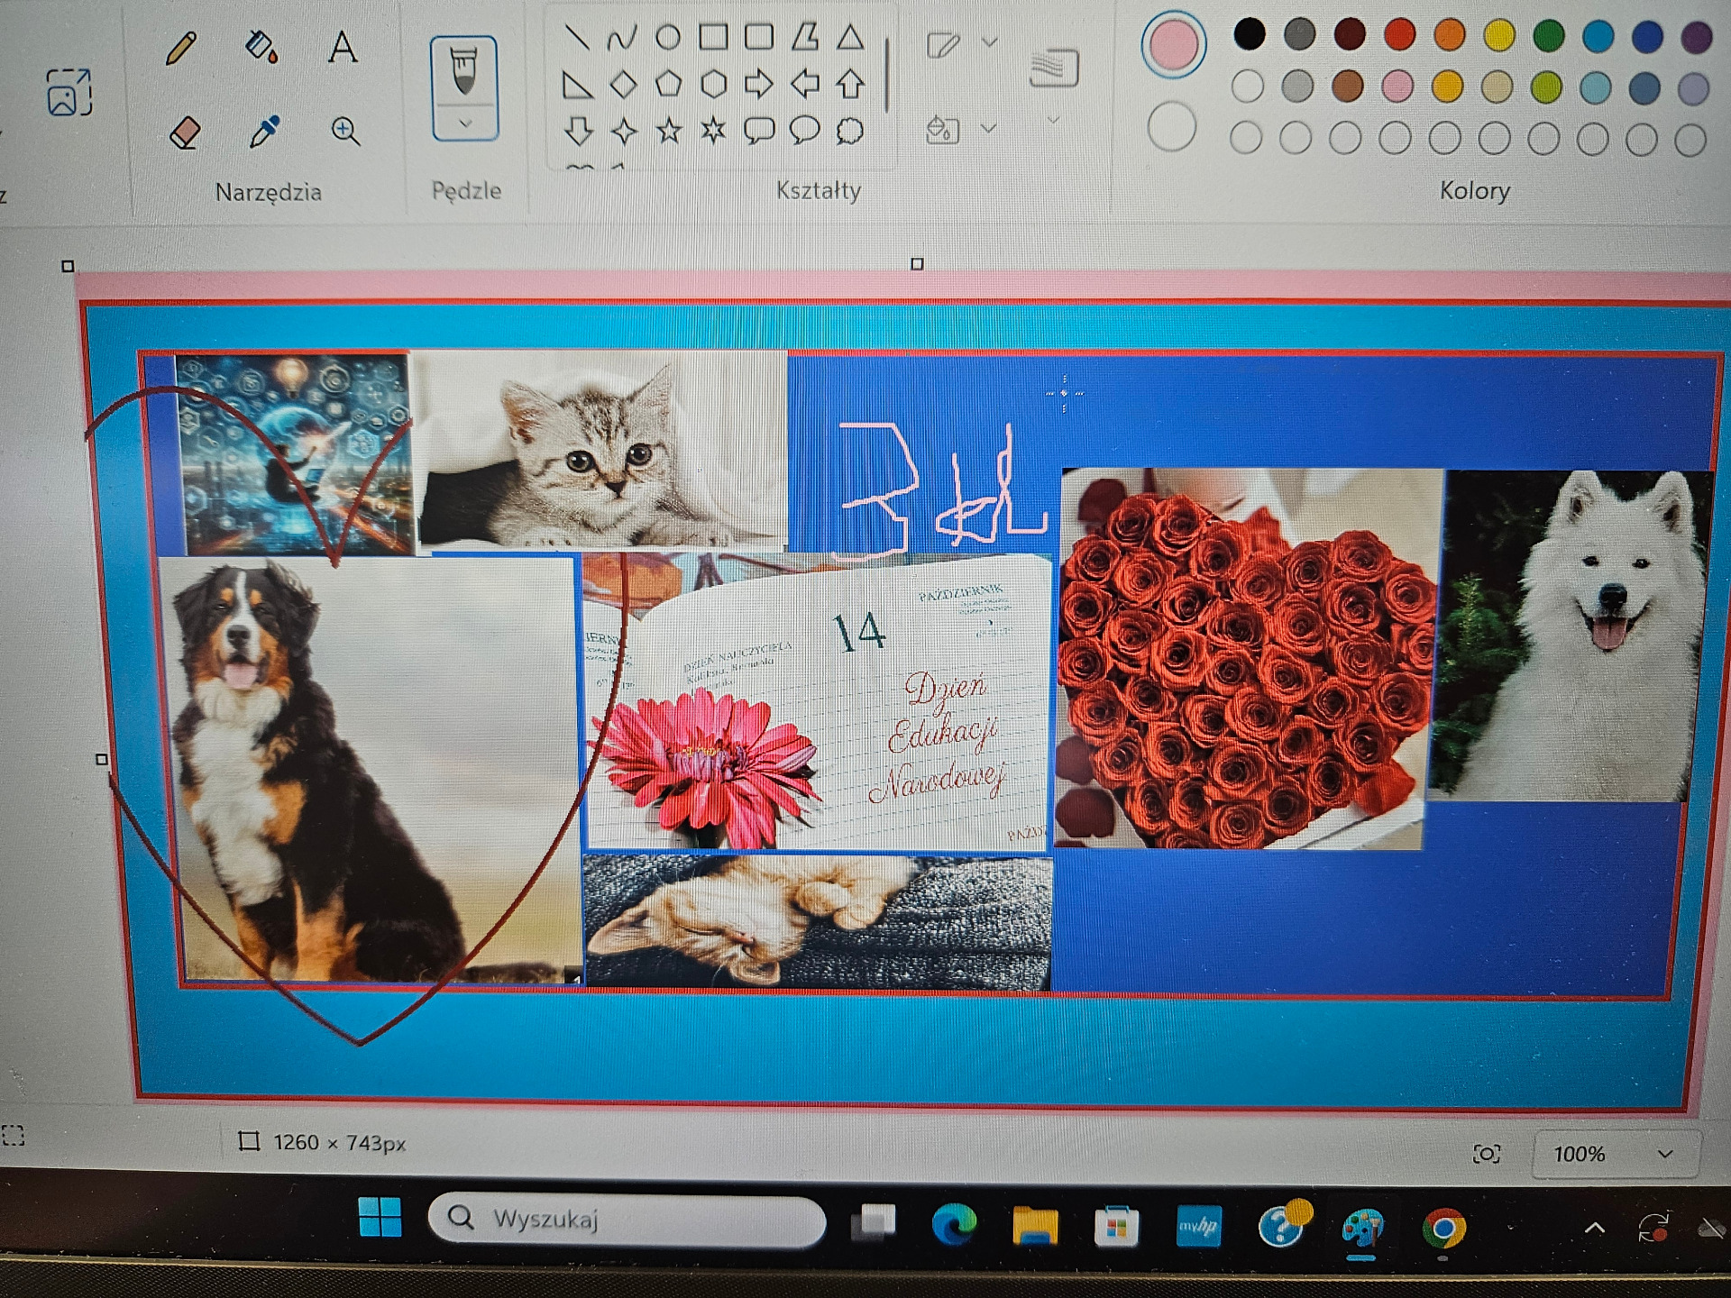This screenshot has width=1731, height=1298.
Task: Select the Right triangle shape
Action: [x=577, y=85]
